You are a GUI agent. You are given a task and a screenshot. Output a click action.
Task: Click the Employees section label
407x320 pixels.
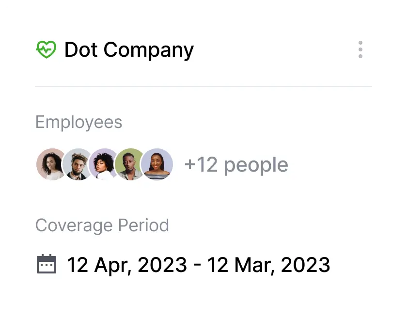(x=78, y=122)
